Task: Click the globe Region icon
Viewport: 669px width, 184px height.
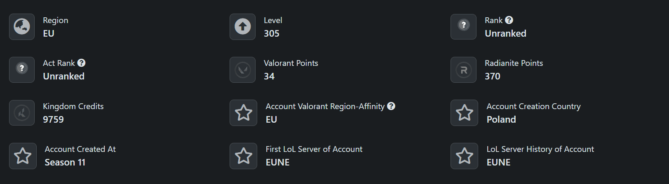Action: click(x=22, y=27)
